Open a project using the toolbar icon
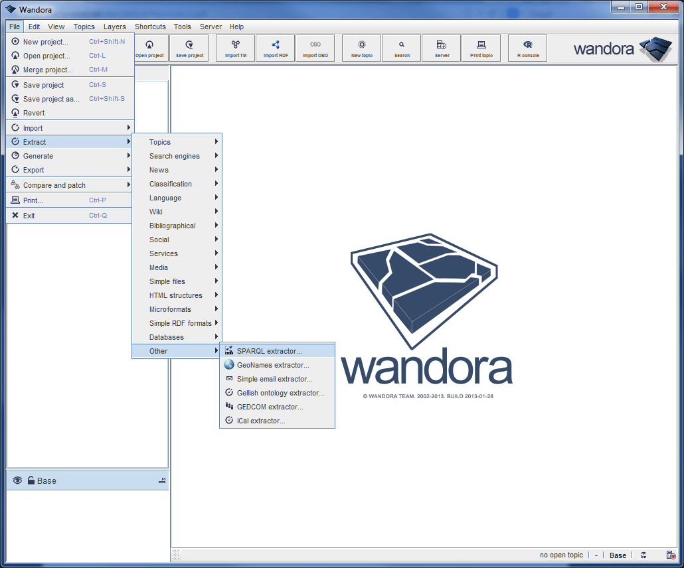Image resolution: width=684 pixels, height=568 pixels. [x=150, y=48]
